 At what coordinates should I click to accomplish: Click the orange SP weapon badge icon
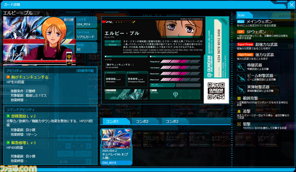pyautogui.click(x=240, y=32)
